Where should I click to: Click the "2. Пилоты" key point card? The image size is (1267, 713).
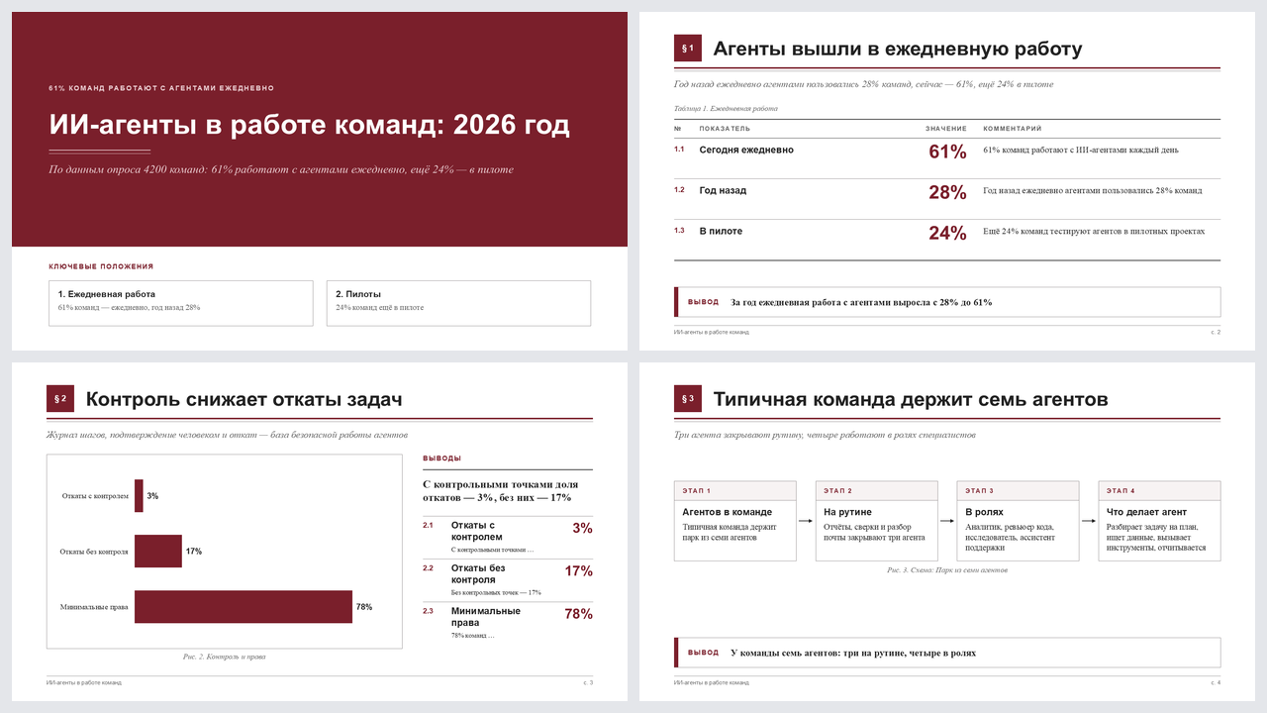click(458, 303)
